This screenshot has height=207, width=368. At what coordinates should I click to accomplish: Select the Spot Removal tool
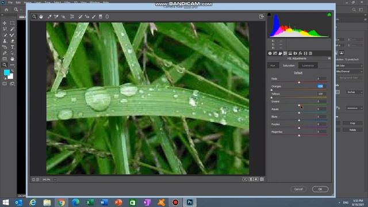pos(80,17)
